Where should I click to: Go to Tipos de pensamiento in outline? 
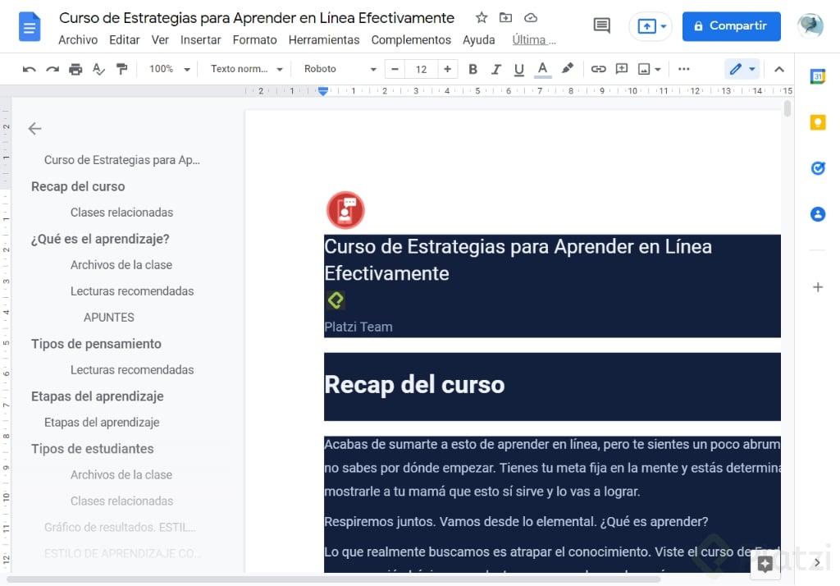coord(96,344)
